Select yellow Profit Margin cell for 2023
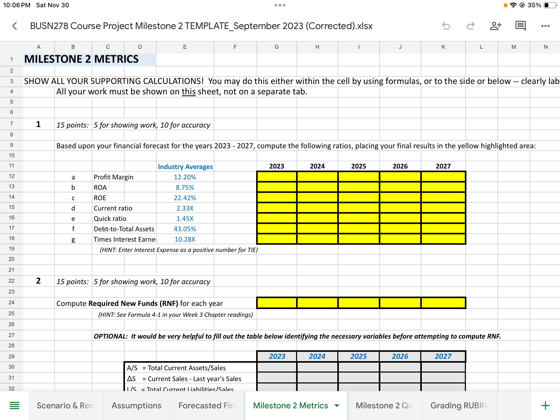The image size is (560, 420). pyautogui.click(x=277, y=177)
